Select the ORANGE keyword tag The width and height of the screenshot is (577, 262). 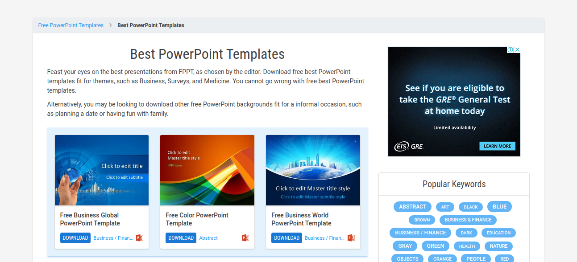coord(443,258)
